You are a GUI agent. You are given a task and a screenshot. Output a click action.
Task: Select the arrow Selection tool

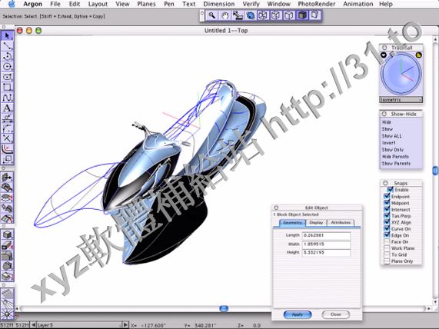tap(7, 35)
